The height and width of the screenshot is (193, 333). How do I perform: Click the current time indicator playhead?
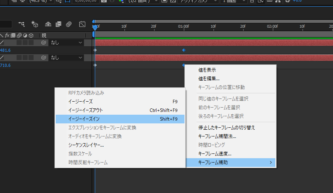[95, 27]
